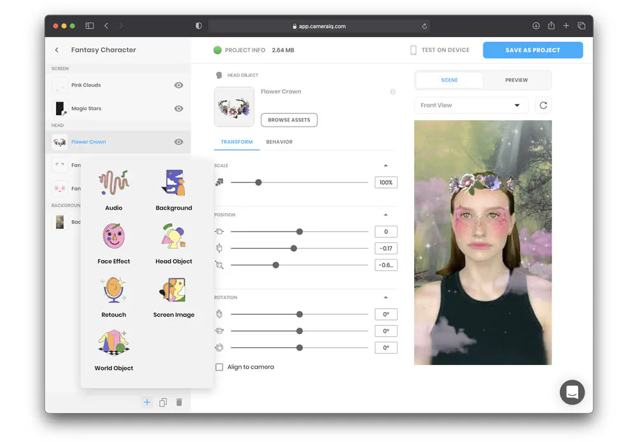Select the Screen Image option

pyautogui.click(x=174, y=297)
